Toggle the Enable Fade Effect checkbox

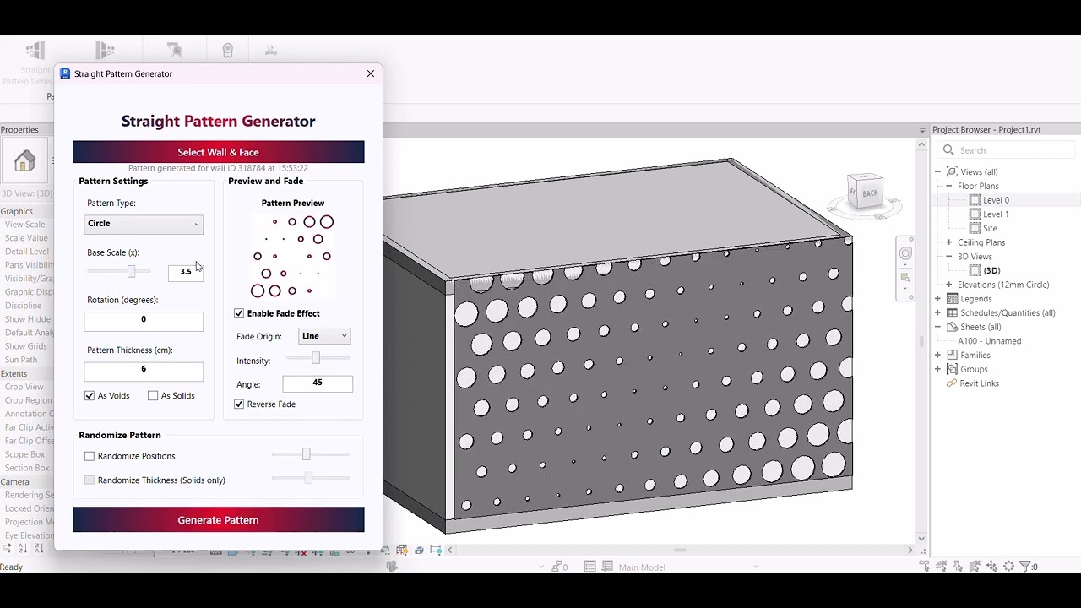point(239,313)
